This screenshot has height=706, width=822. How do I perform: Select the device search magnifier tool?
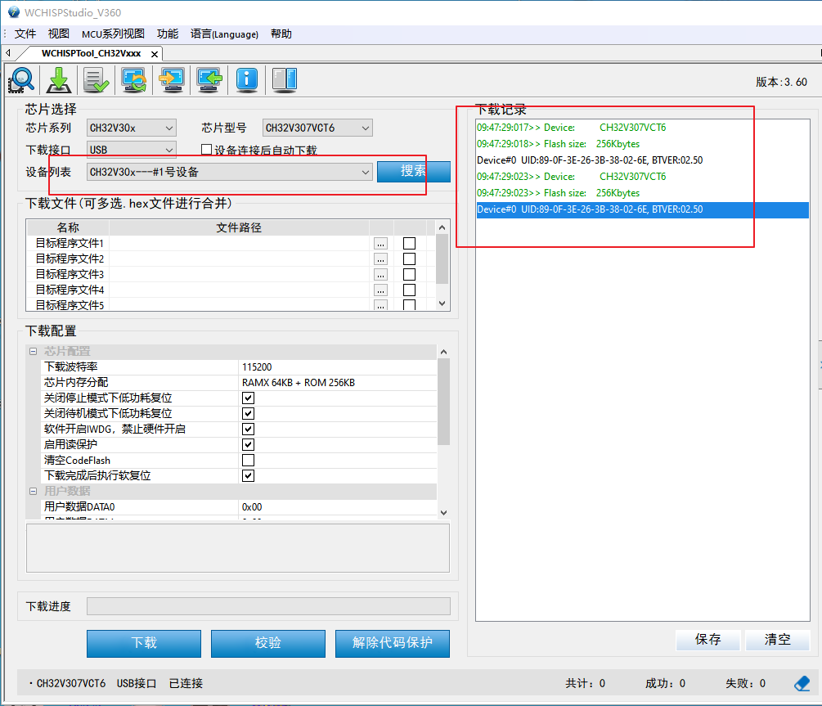20,79
